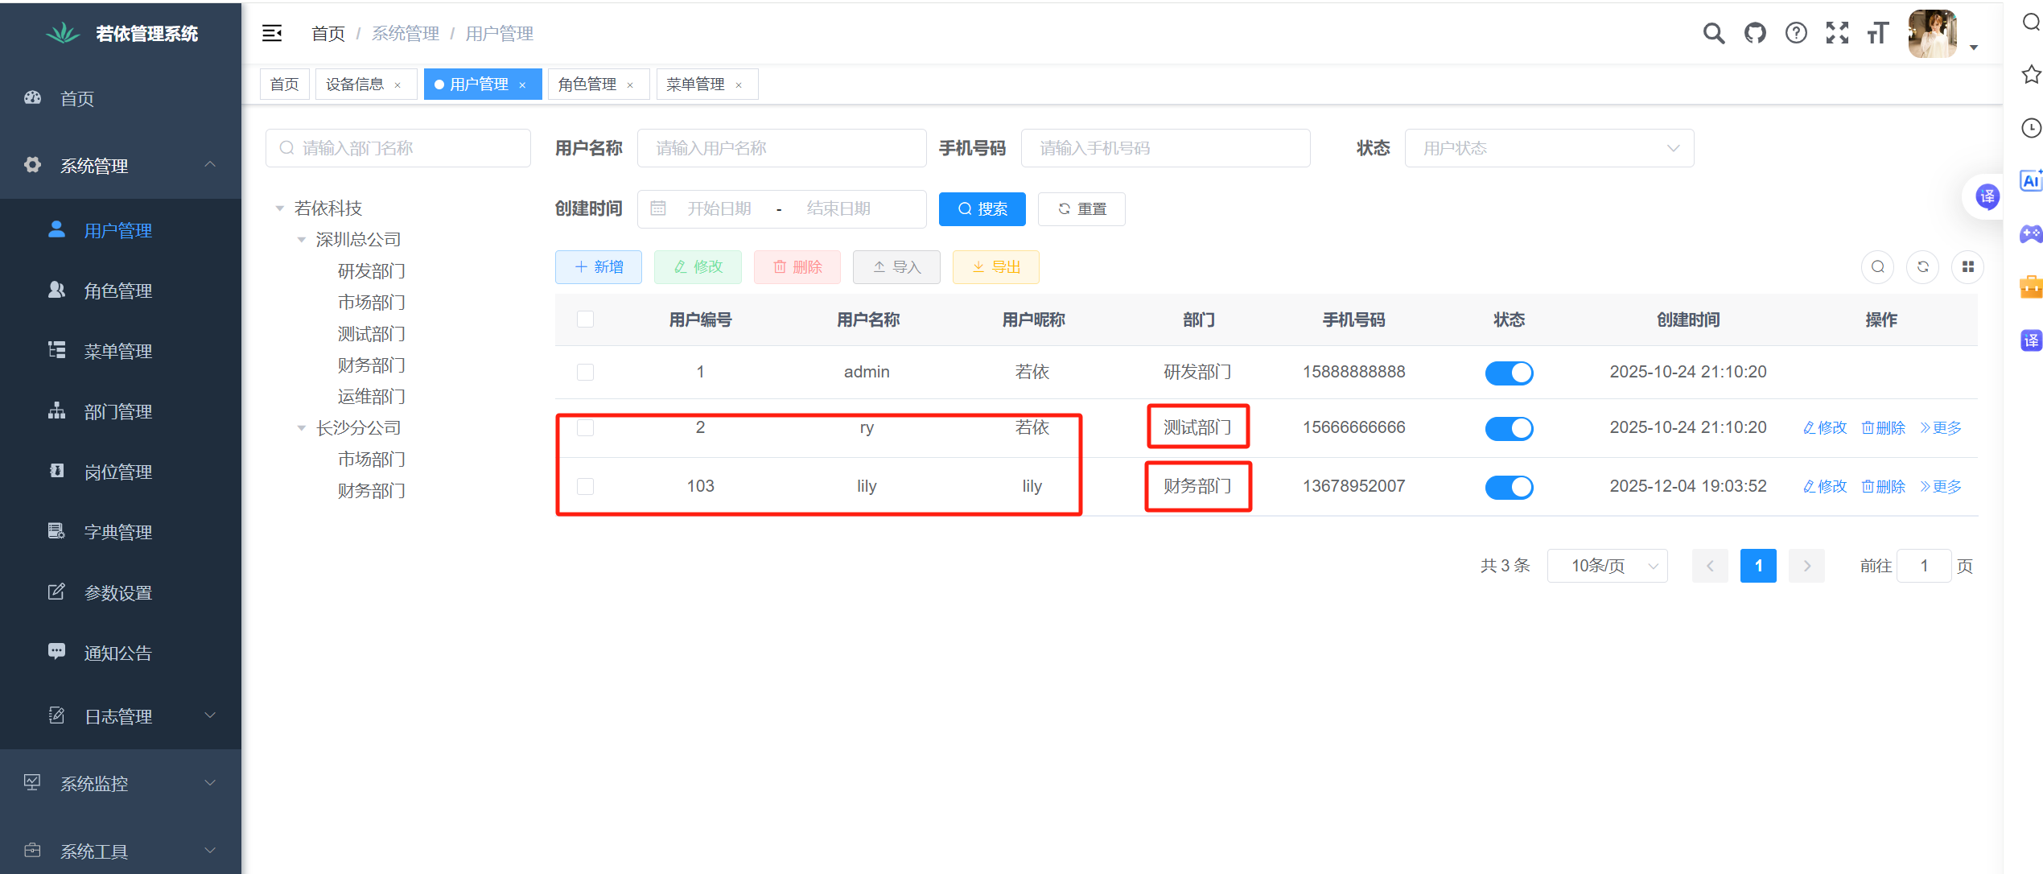Click the help question-mark icon

click(x=1796, y=33)
